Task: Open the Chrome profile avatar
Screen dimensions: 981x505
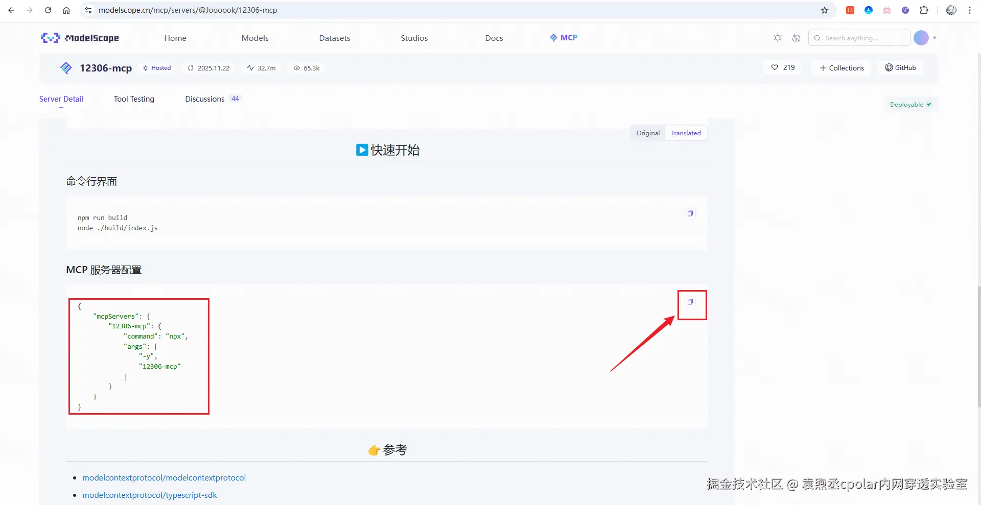Action: (951, 10)
